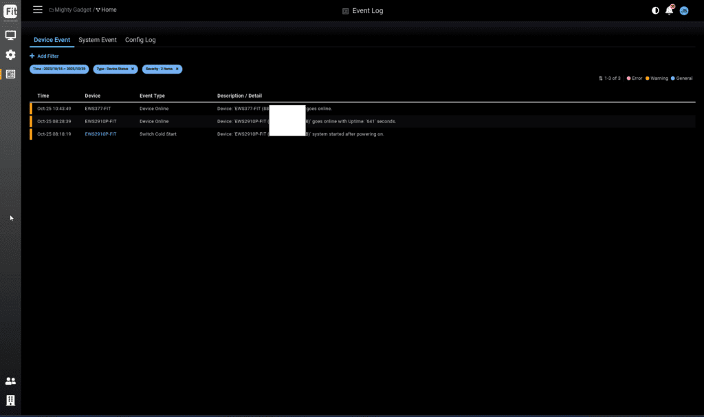Viewport: 704px width, 417px height.
Task: Open the notification bell
Action: [x=669, y=11]
